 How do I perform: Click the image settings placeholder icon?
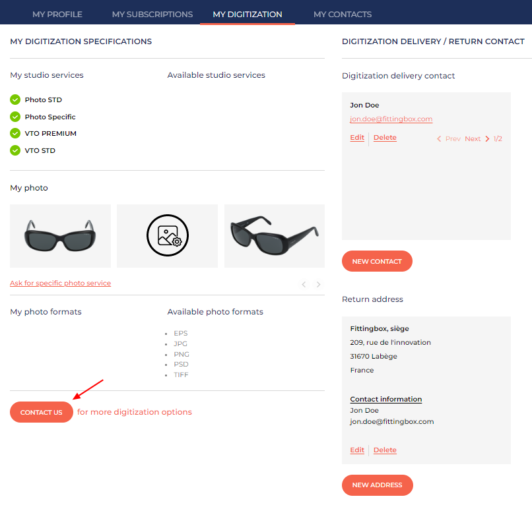[168, 235]
